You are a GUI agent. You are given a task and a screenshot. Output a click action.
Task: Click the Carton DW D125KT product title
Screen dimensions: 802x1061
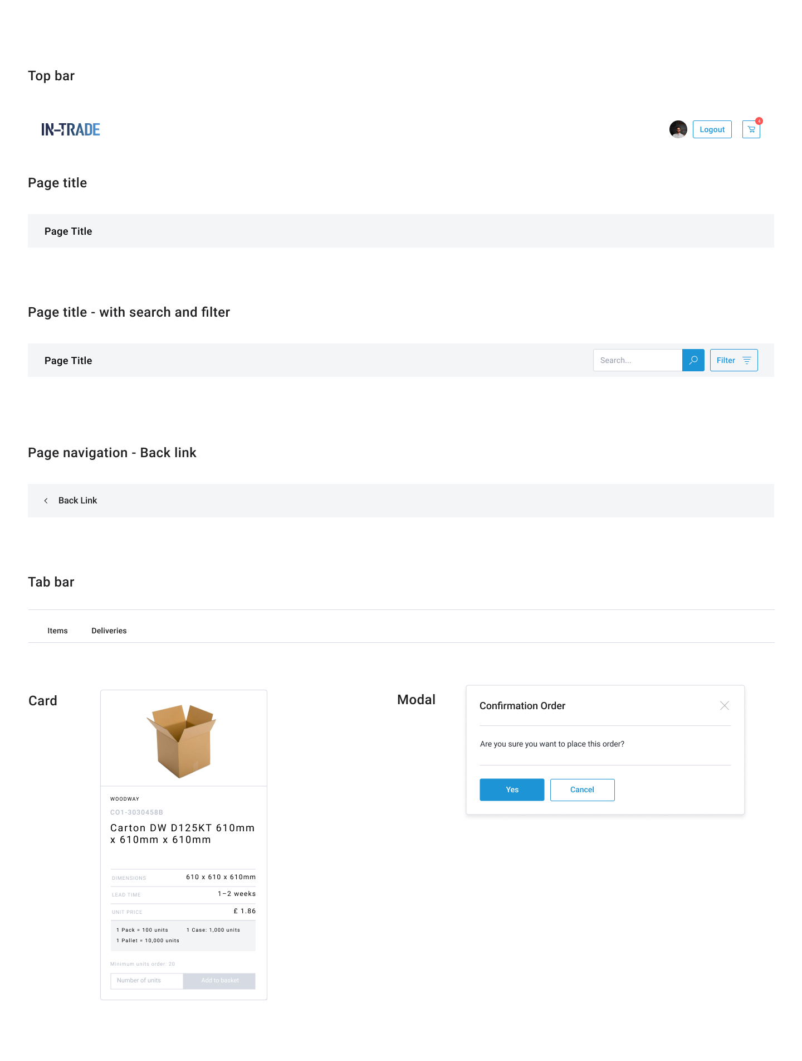point(183,834)
